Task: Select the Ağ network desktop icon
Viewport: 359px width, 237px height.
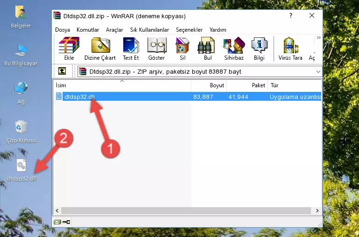Action: tap(21, 93)
